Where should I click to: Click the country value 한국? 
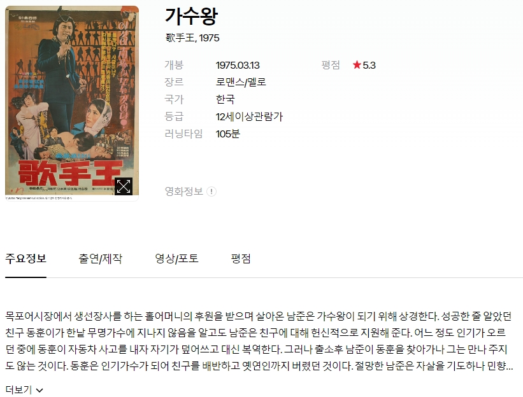(x=225, y=99)
